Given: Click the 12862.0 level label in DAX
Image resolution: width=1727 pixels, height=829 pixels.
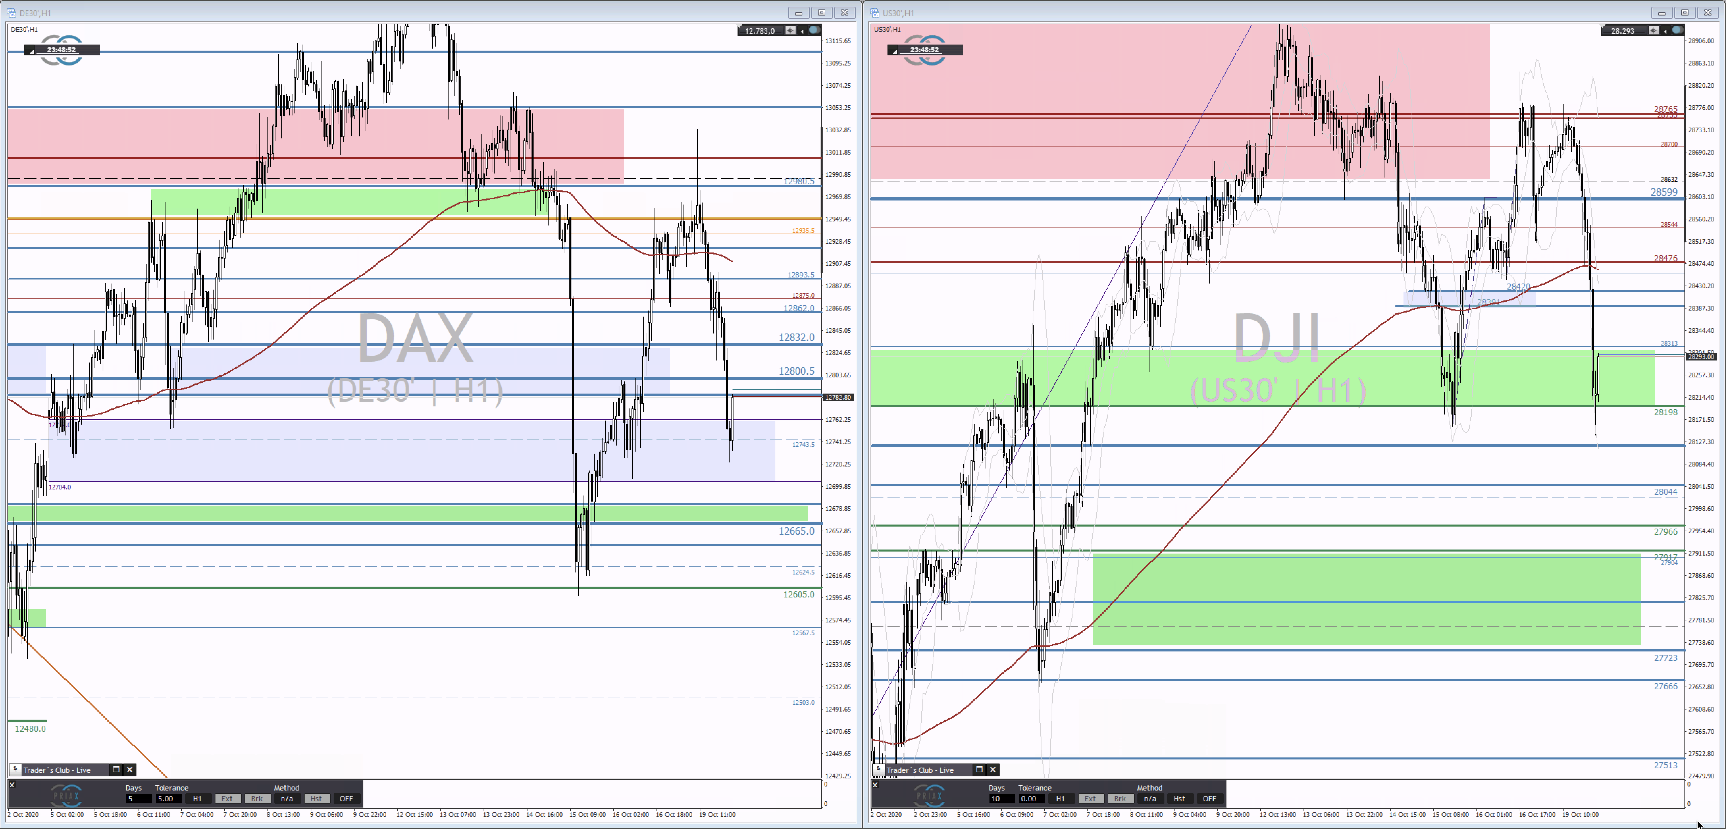Looking at the screenshot, I should [798, 308].
